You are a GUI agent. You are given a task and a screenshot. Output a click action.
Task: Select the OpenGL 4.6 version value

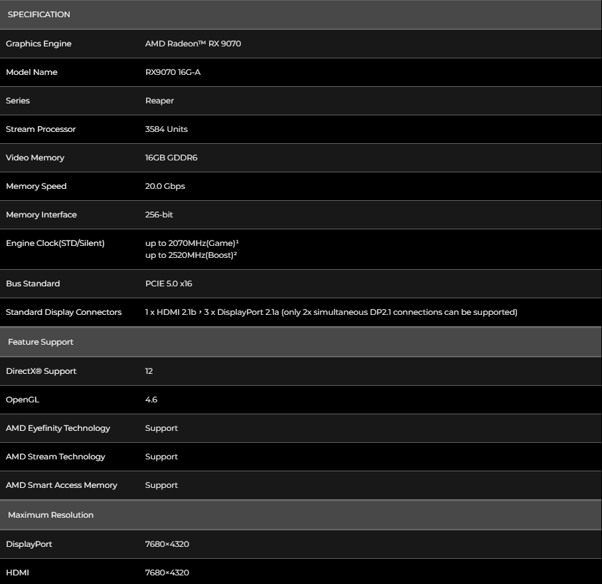[151, 400]
